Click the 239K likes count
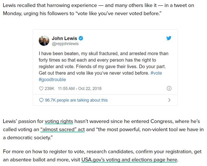This screenshot has width=207, height=166. [x=49, y=88]
